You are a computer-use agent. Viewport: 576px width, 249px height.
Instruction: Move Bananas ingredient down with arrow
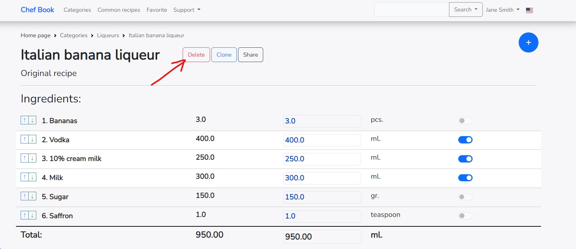(x=32, y=120)
